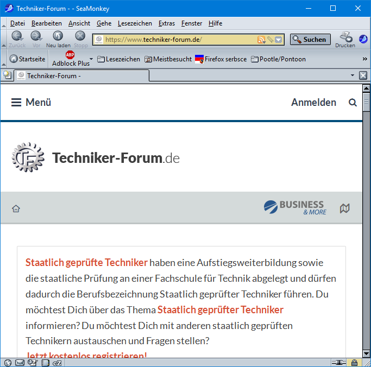Viewport: 371px width, 367px height.
Task: Click the SeaMonkey throbber logo in the toolbar
Action: 363,39
